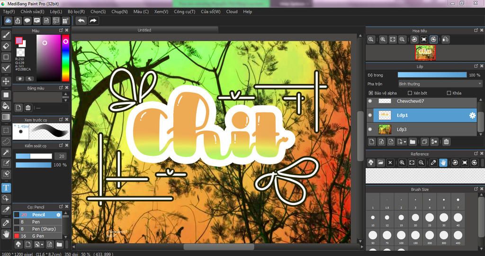485x256 pixels.
Task: Click palette list up arrow
Action: pos(65,94)
